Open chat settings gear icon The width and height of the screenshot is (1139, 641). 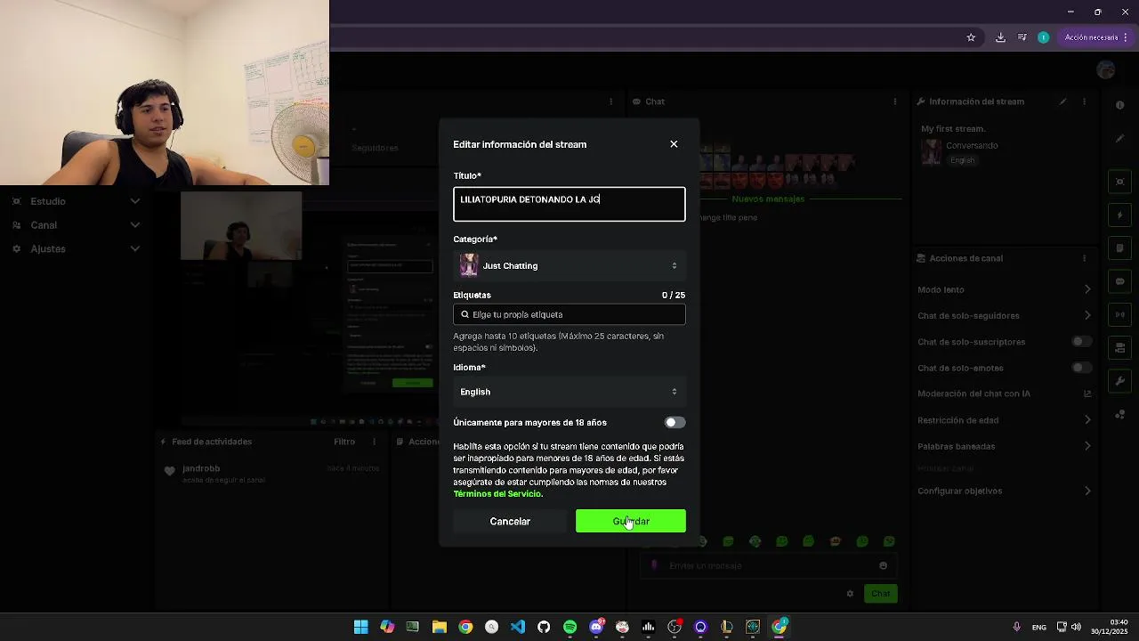coord(850,594)
